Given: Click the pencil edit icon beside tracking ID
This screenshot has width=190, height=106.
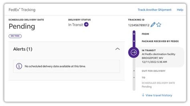Looking at the screenshot, I should pos(153,25).
